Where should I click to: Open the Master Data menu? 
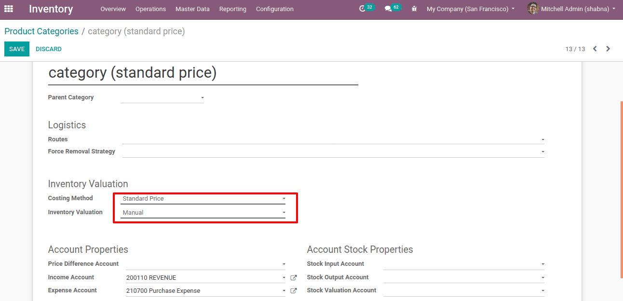click(x=192, y=9)
